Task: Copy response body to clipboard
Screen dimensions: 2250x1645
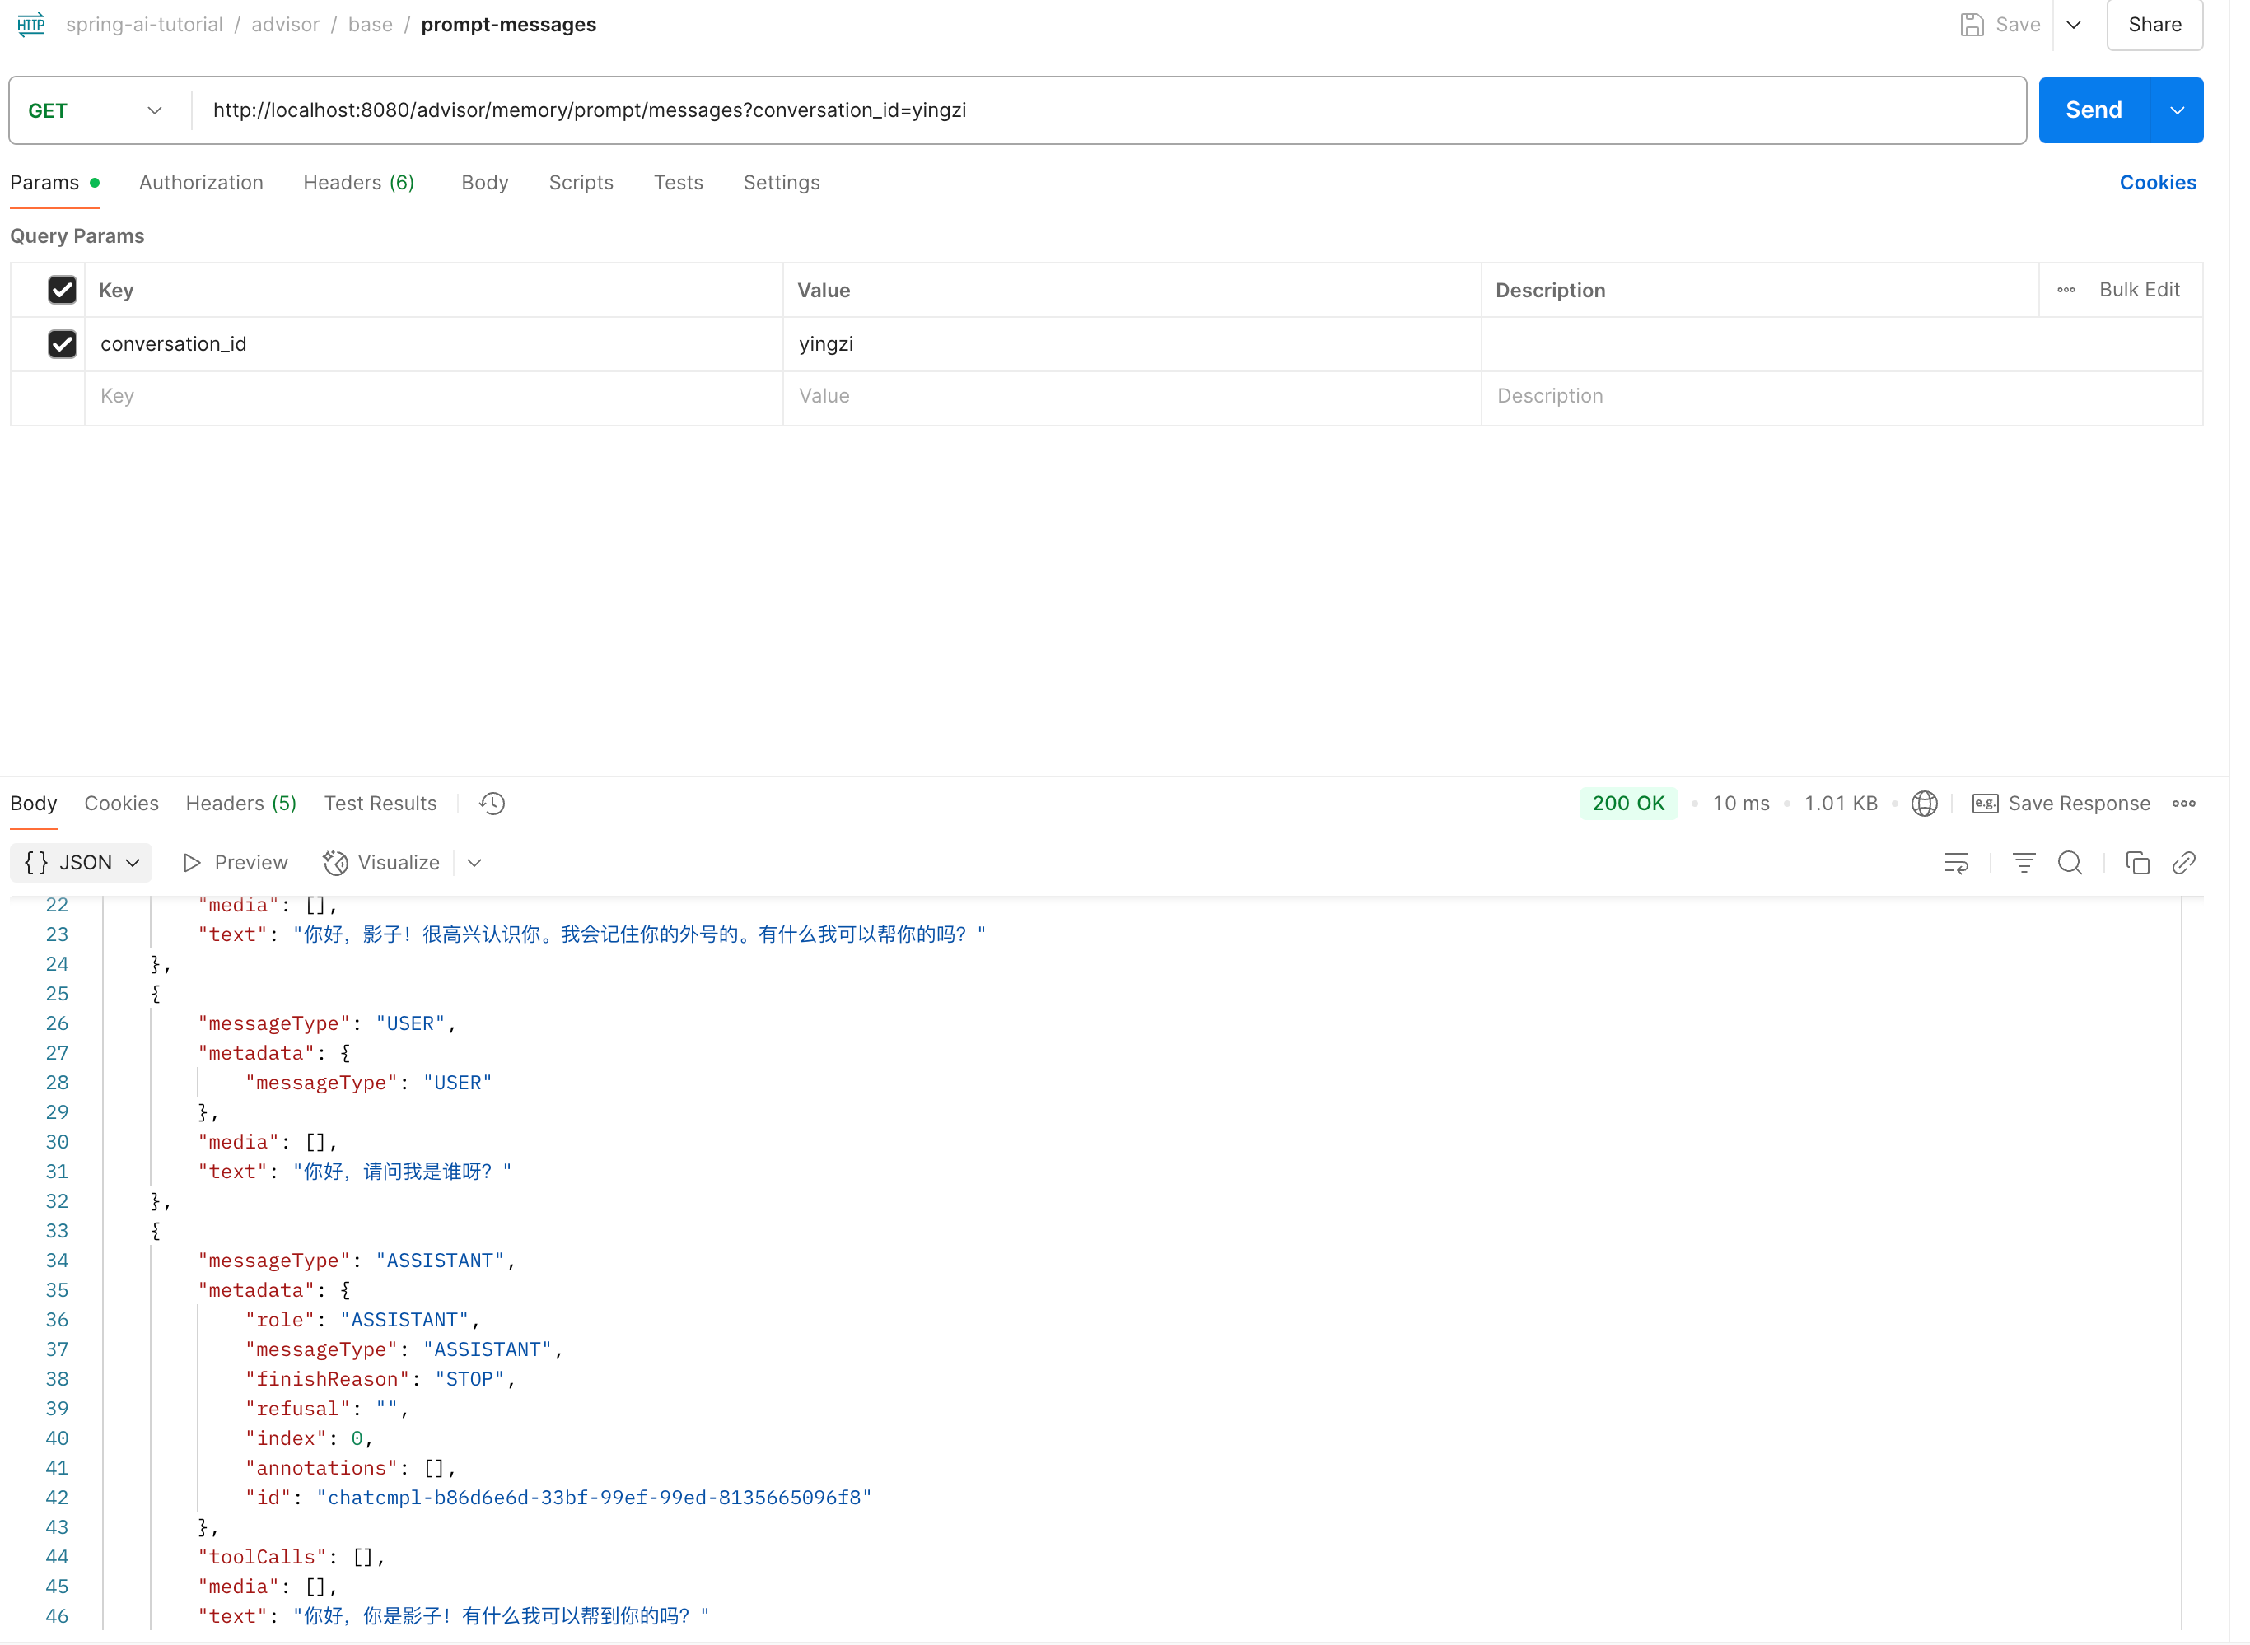Action: tap(2137, 864)
